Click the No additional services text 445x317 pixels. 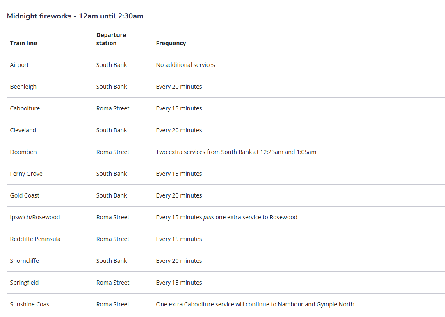click(185, 65)
